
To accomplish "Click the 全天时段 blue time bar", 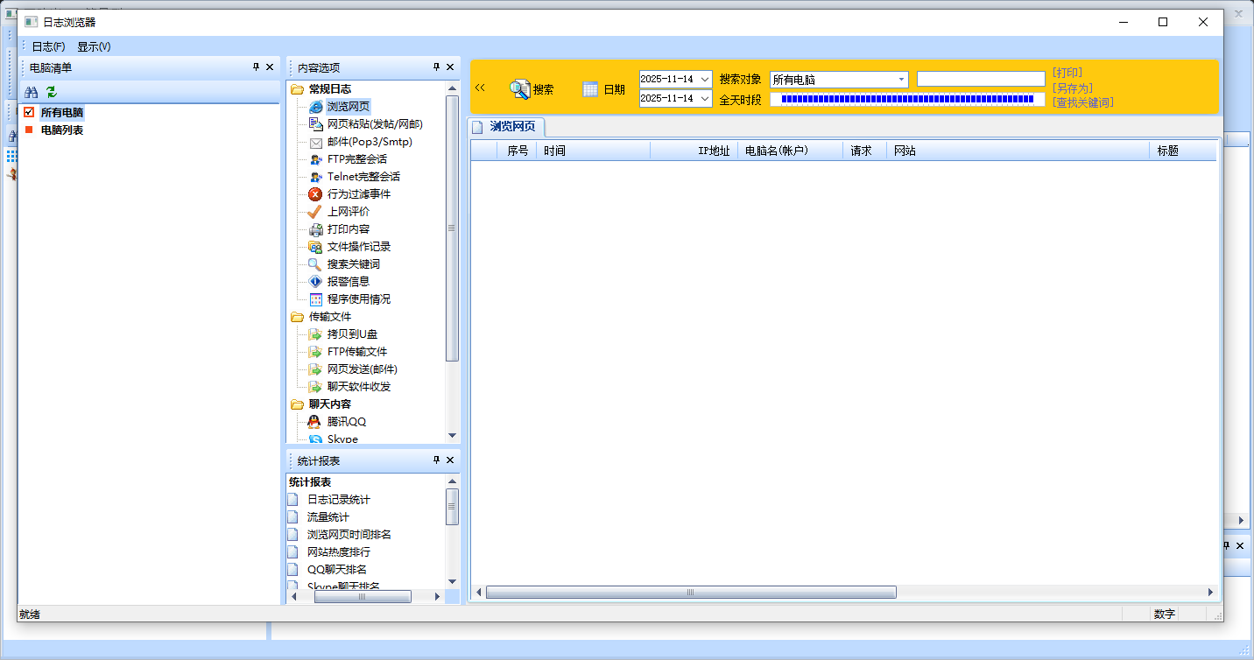I will [907, 99].
